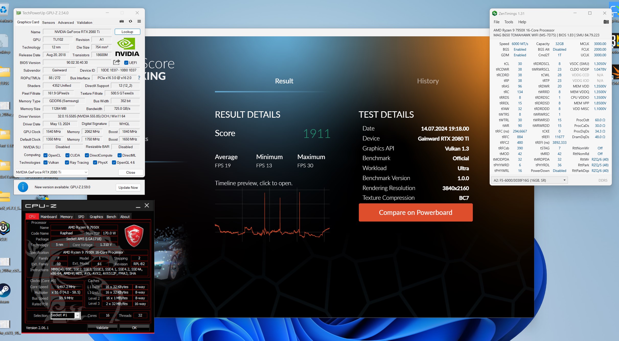Click the ZenTimings screenshot camera icon
The width and height of the screenshot is (619, 341).
tap(606, 22)
